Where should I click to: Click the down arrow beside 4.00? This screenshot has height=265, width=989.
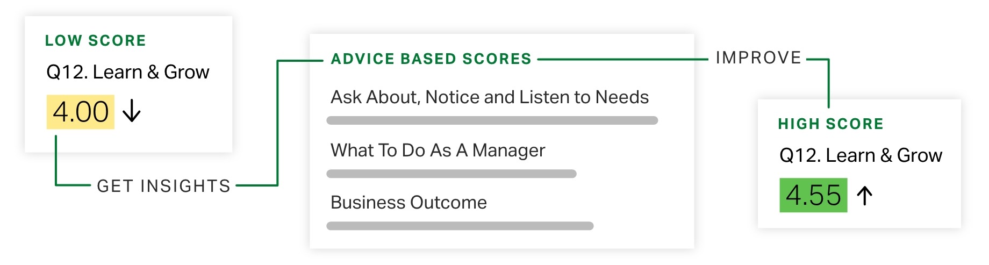132,112
